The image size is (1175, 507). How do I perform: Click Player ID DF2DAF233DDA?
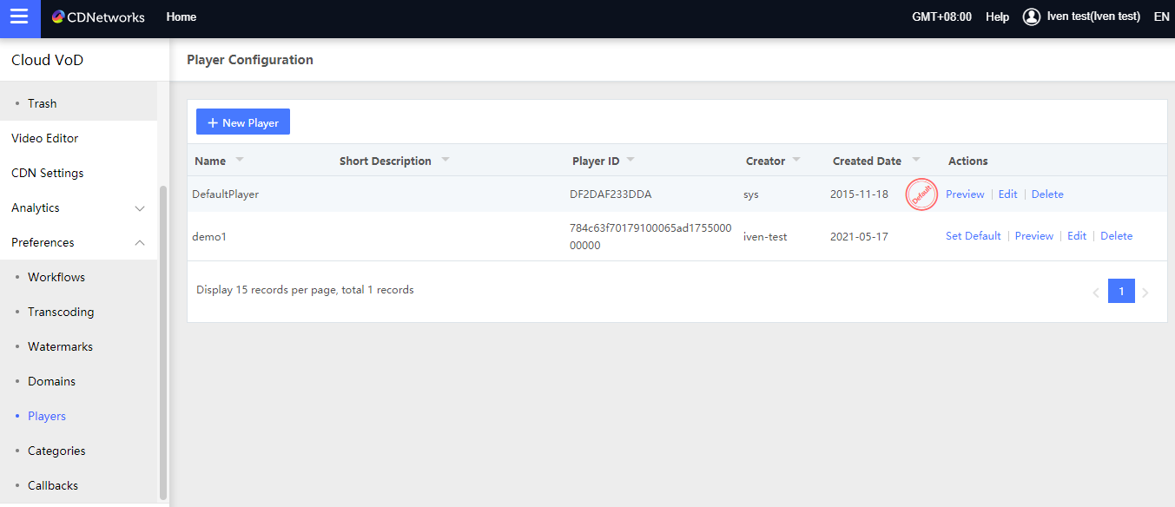click(x=611, y=194)
